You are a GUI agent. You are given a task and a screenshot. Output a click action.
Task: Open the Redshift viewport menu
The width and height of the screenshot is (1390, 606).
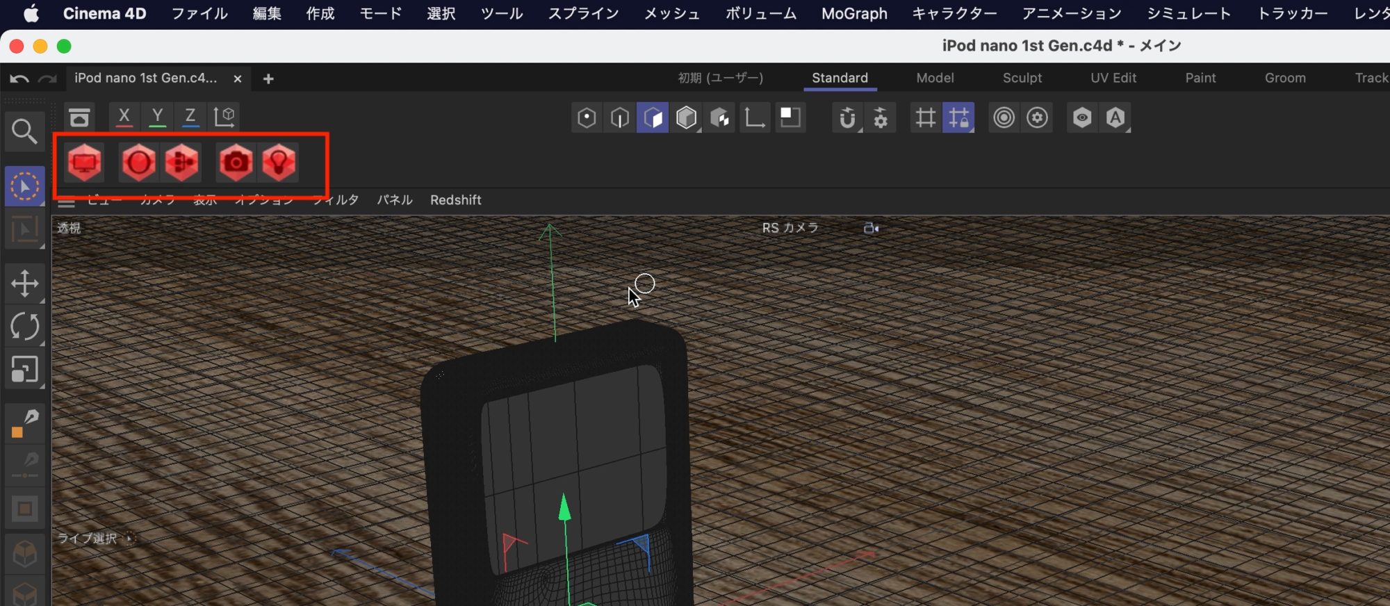click(455, 200)
